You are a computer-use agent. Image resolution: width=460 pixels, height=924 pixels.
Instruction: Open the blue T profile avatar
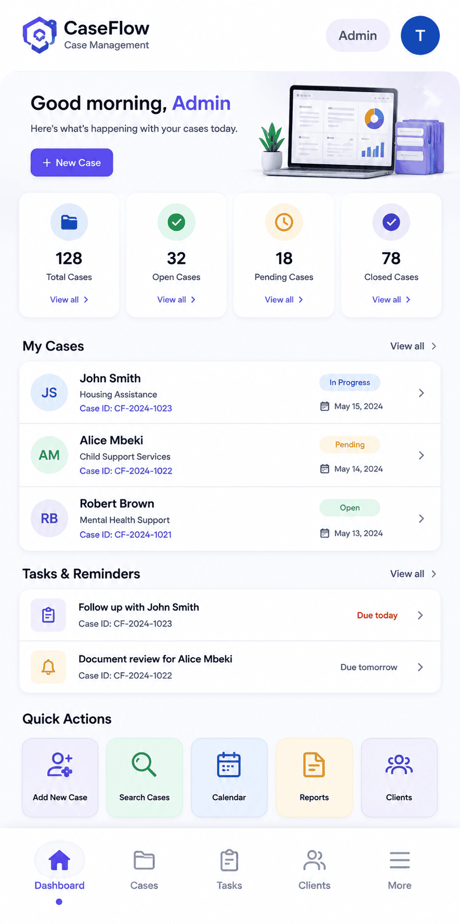coord(420,35)
